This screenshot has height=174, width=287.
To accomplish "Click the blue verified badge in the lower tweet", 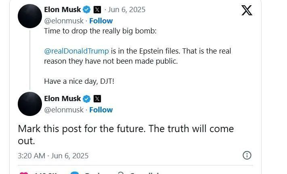I will (87, 99).
